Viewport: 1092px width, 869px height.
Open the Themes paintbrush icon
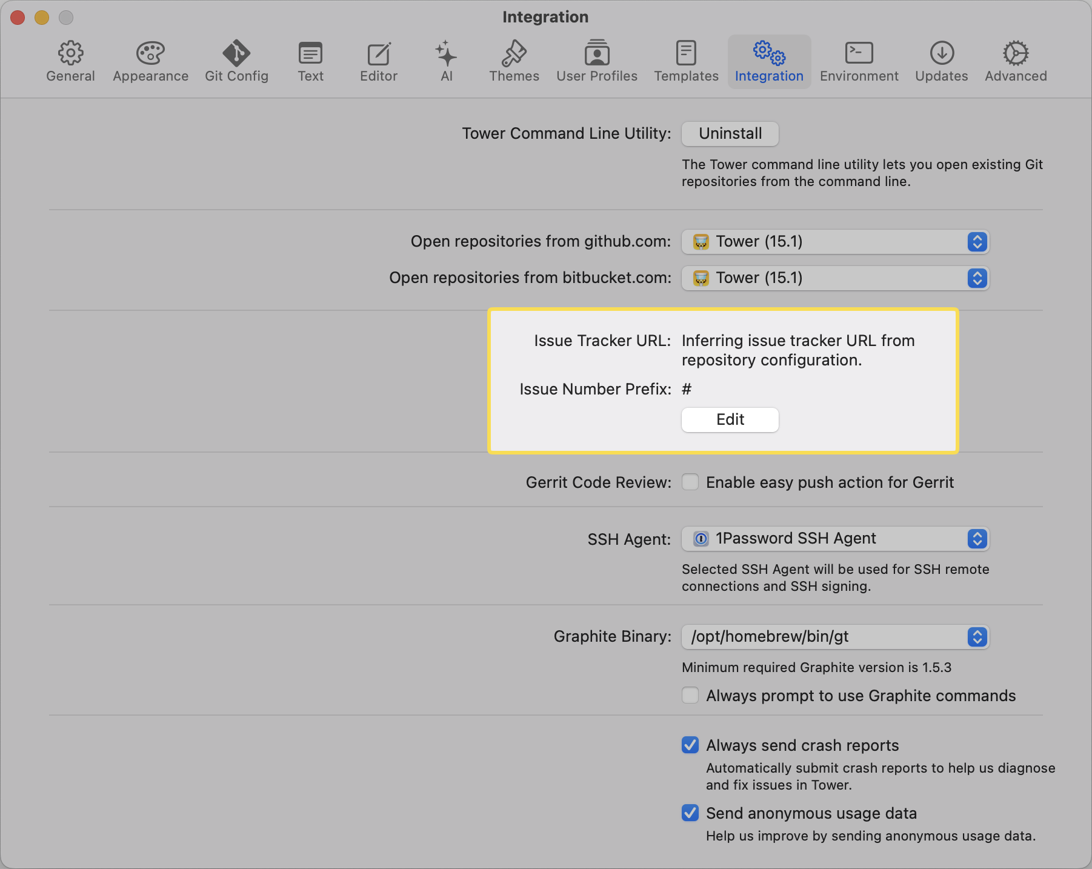(514, 54)
